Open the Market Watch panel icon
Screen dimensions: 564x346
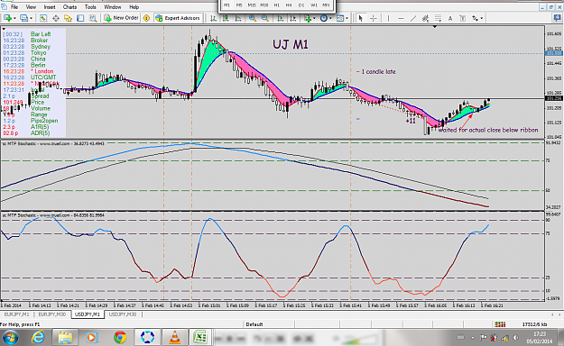(x=43, y=18)
